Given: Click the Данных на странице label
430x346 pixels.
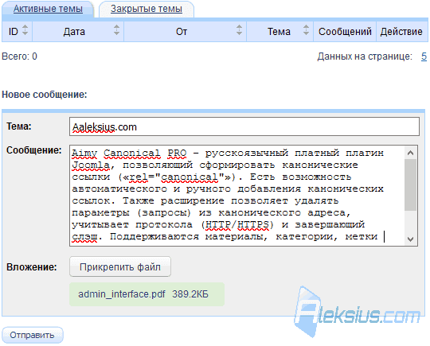Looking at the screenshot, I should [365, 56].
